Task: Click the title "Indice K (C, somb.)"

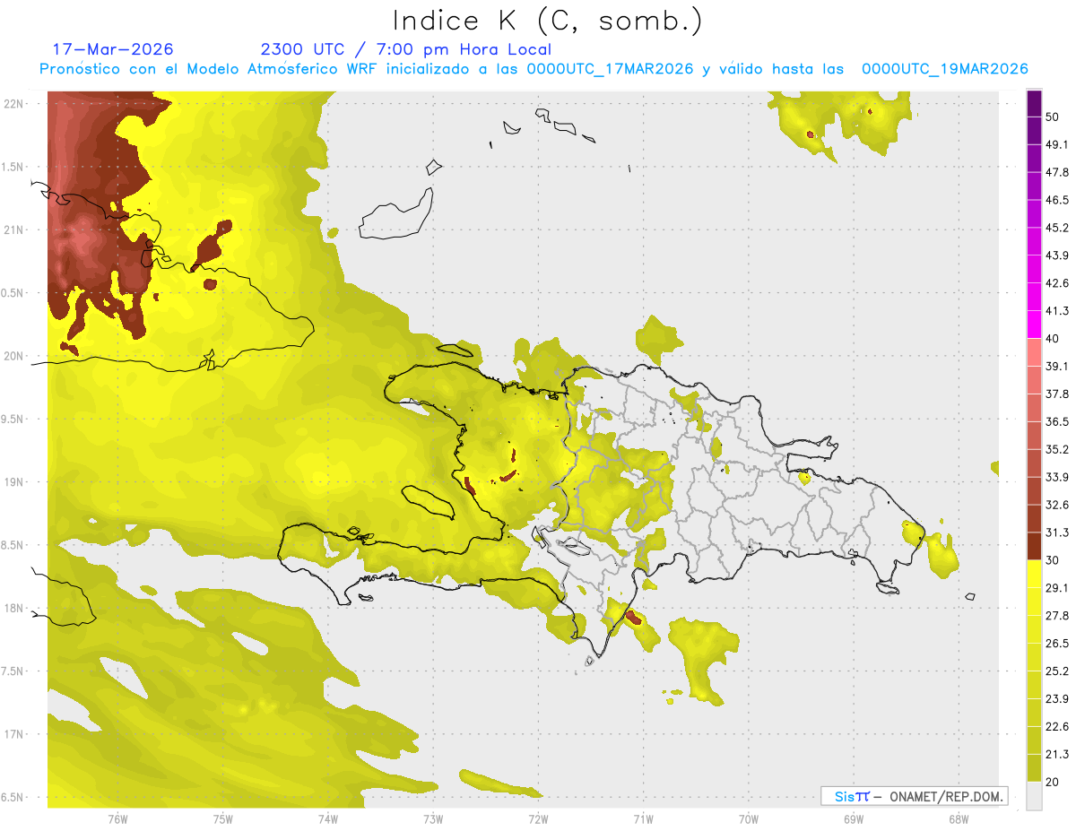Action: click(x=547, y=22)
